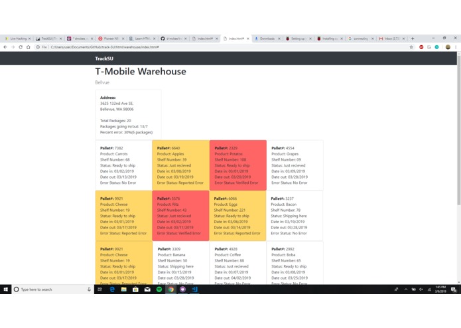Click the Bellvue subtitle text
This screenshot has width=461, height=328.
[x=102, y=82]
